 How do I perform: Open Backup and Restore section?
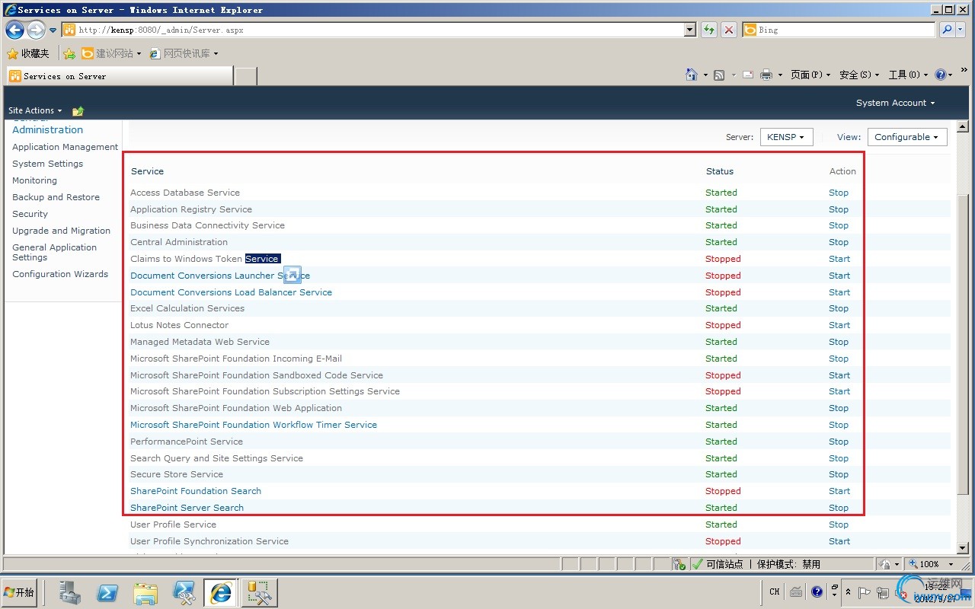coord(56,197)
